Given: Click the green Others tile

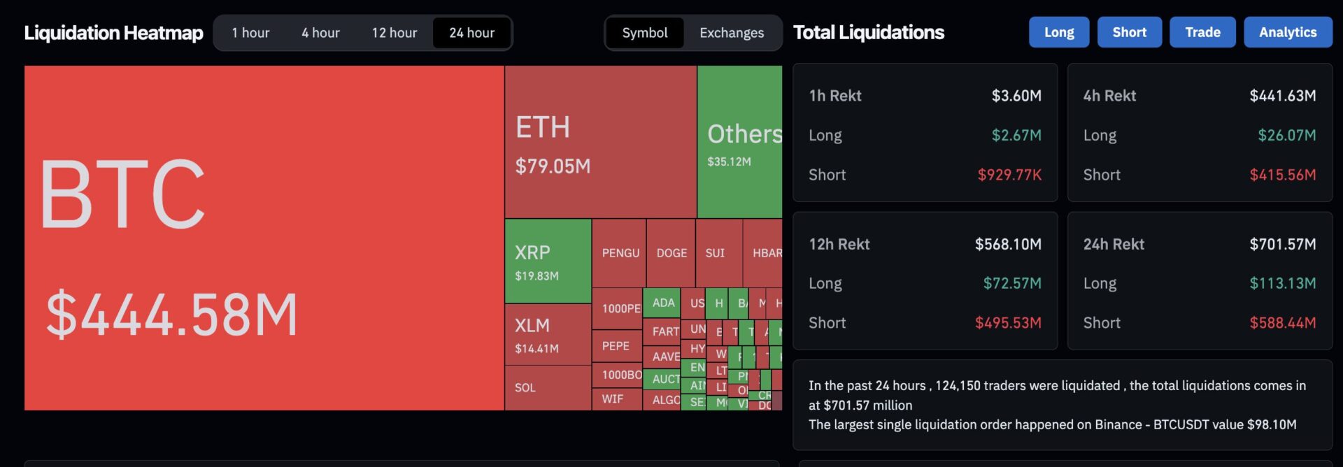Looking at the screenshot, I should 740,142.
